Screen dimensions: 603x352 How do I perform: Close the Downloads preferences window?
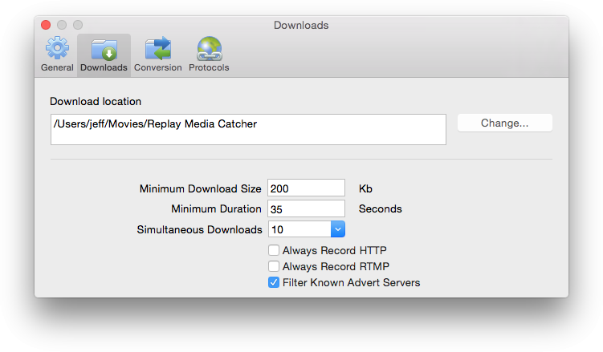click(46, 25)
